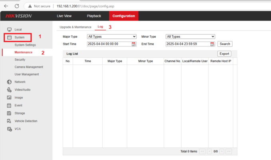Open Upgrade & Maintenance tab
The image size is (271, 160).
click(x=75, y=27)
